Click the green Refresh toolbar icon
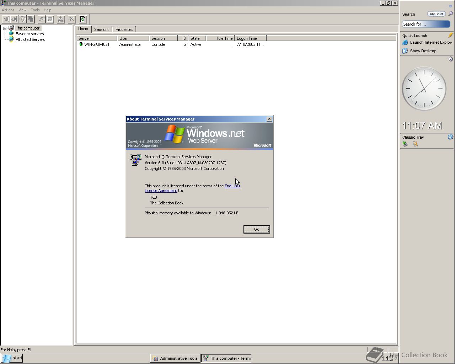Image resolution: width=455 pixels, height=364 pixels. coord(83,19)
